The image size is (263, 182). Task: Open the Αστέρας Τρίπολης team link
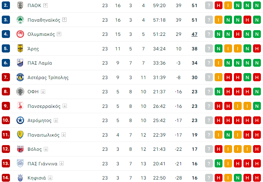(x=48, y=77)
